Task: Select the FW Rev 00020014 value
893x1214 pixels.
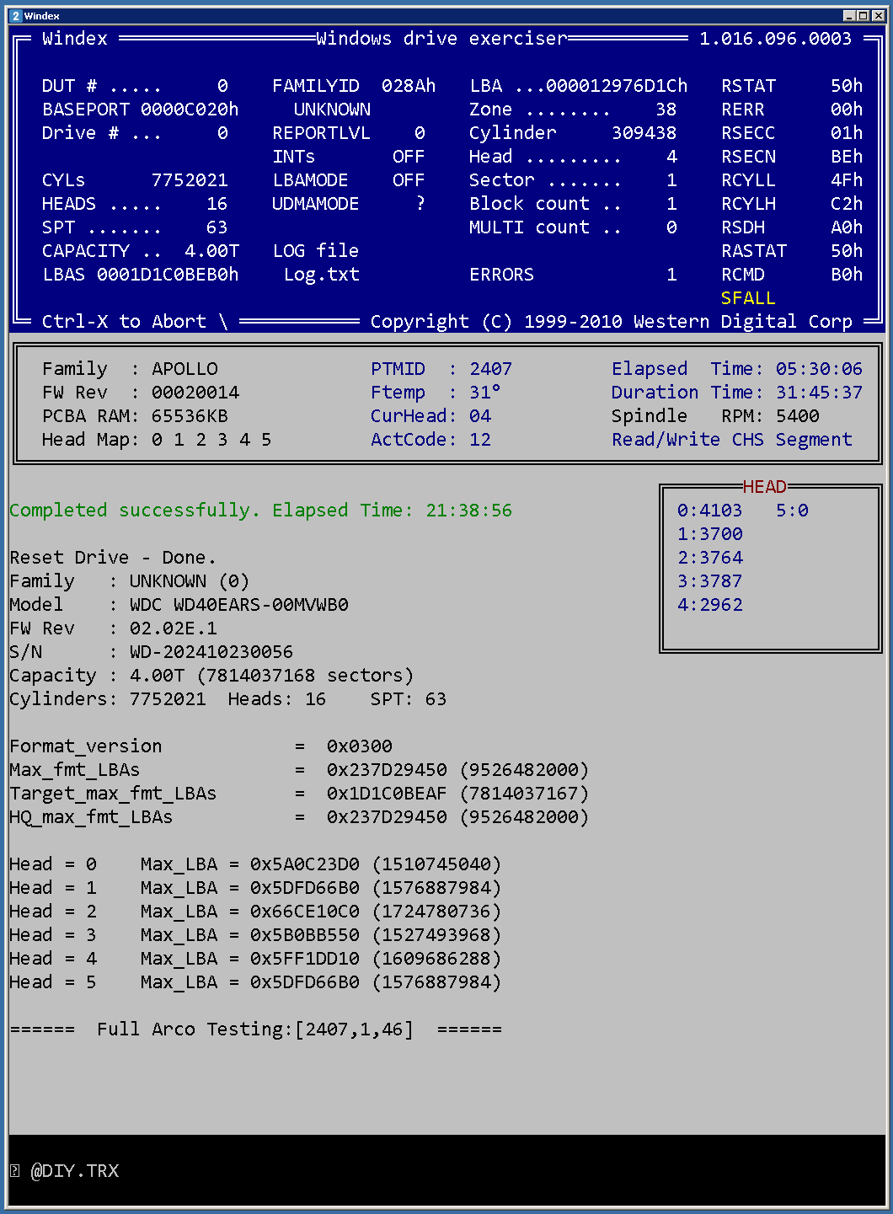Action: click(195, 393)
